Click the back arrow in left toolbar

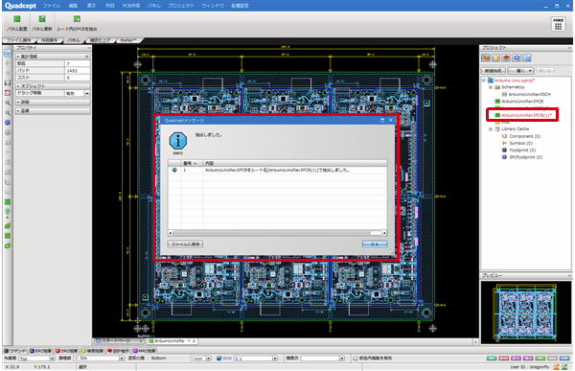[x=8, y=63]
